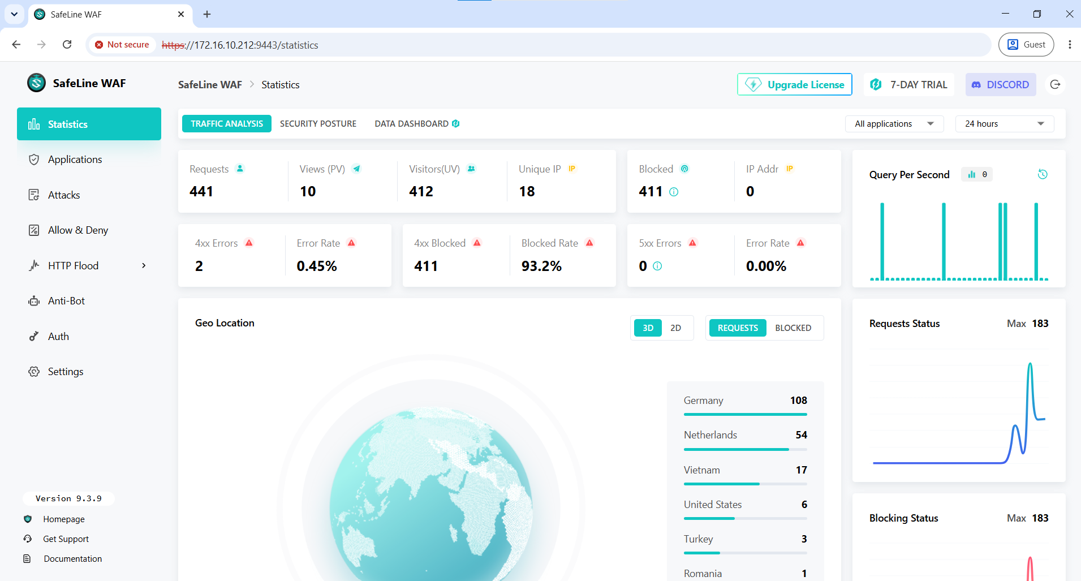The width and height of the screenshot is (1081, 581).
Task: Open Anti-Bot in the sidebar
Action: (89, 301)
